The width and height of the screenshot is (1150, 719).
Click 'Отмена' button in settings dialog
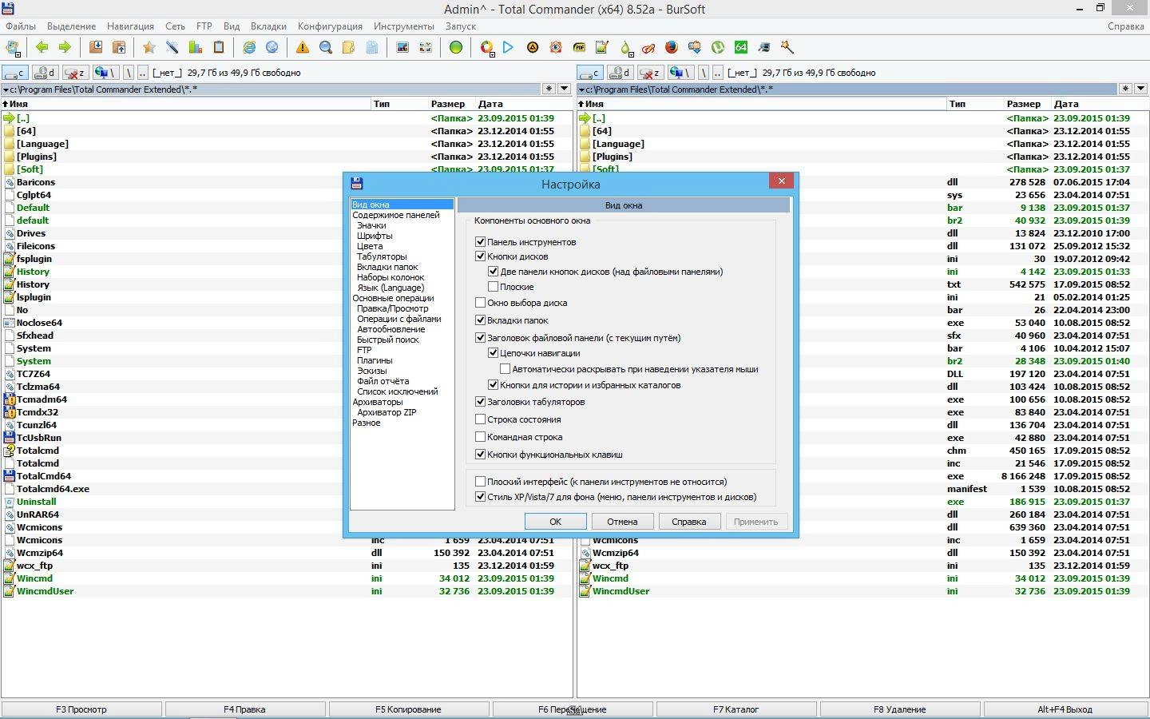[x=622, y=522]
